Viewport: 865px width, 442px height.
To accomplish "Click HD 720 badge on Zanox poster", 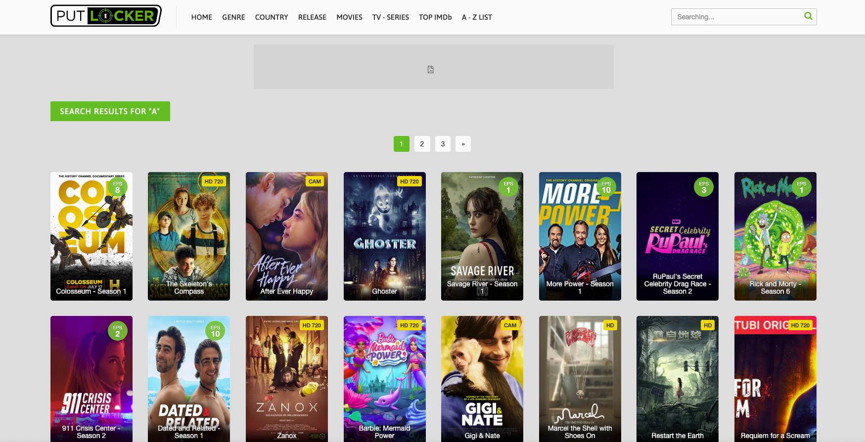I will pyautogui.click(x=312, y=325).
